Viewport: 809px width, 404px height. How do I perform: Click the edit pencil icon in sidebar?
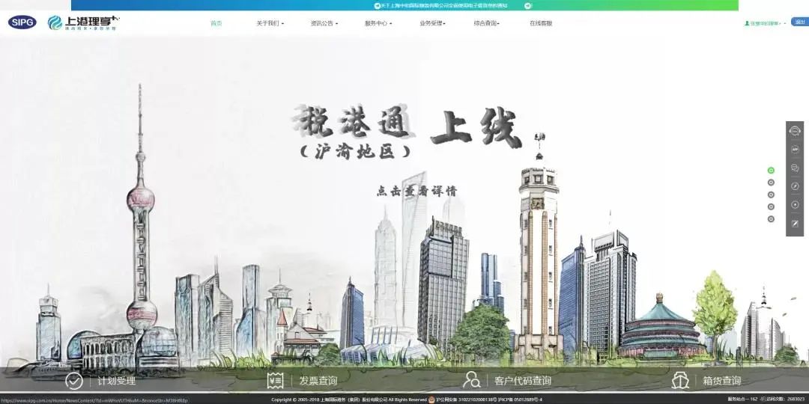click(x=795, y=223)
